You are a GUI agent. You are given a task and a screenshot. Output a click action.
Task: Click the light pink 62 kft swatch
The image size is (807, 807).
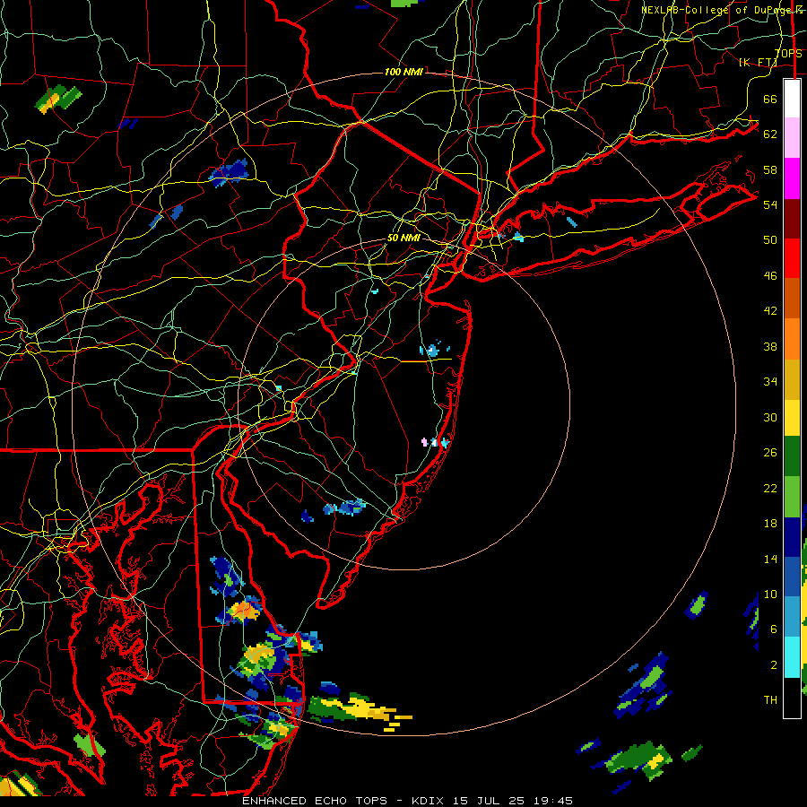tap(792, 138)
